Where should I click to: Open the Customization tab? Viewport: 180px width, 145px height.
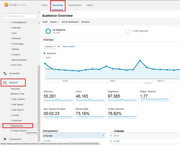pos(75,5)
